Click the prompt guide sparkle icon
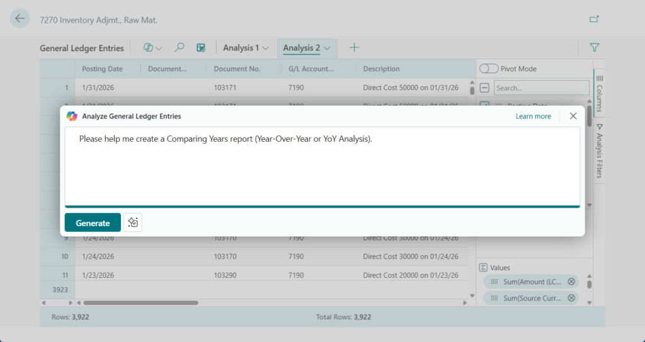Viewport: 645px width, 342px height. coord(133,222)
